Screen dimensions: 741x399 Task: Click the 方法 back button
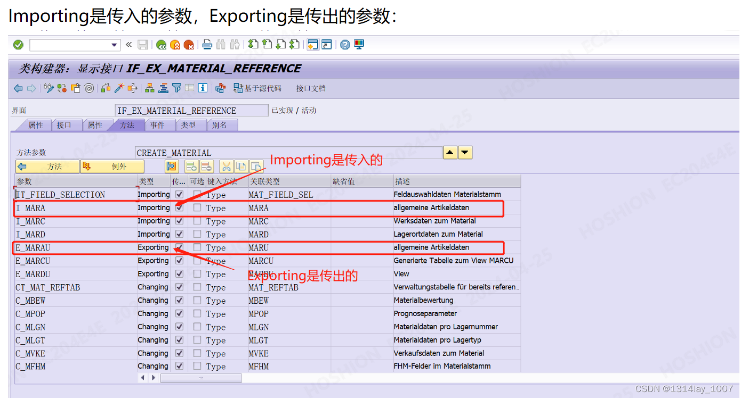(x=47, y=167)
